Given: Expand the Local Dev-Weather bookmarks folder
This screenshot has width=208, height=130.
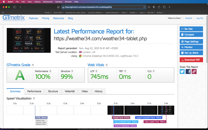Looking at the screenshot, I should (x=95, y=12).
